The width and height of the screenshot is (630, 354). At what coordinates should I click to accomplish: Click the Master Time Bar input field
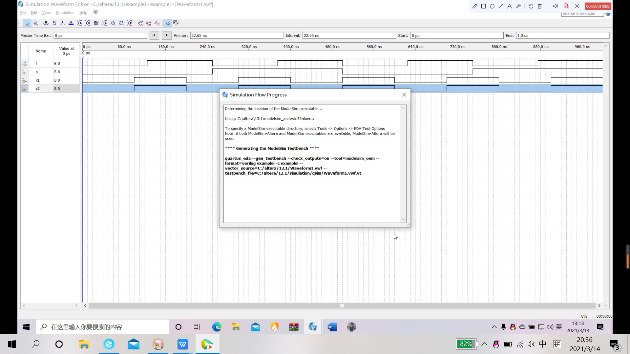(100, 35)
